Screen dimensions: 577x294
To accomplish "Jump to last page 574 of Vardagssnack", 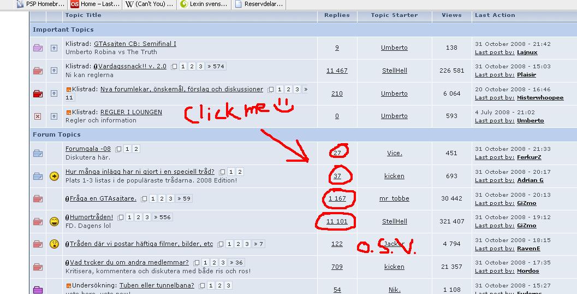I will point(216,66).
